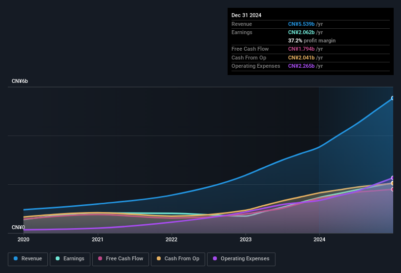401x273 pixels.
Task: Toggle the Cash From Op legend button
Action: [x=178, y=259]
